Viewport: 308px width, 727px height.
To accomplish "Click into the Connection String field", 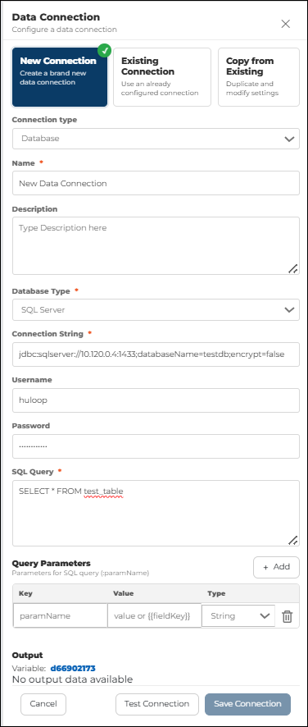I will (x=156, y=354).
